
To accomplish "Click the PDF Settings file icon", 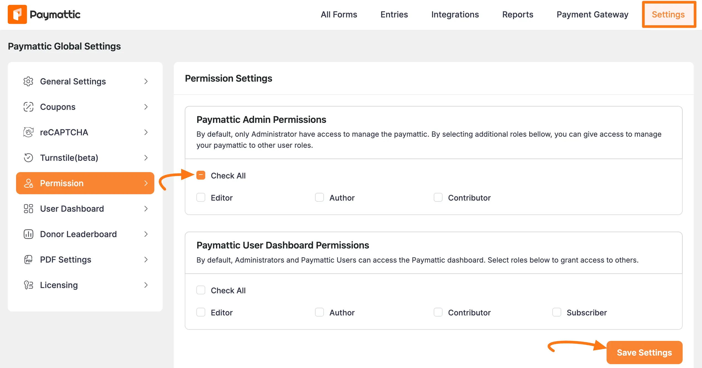I will [28, 260].
